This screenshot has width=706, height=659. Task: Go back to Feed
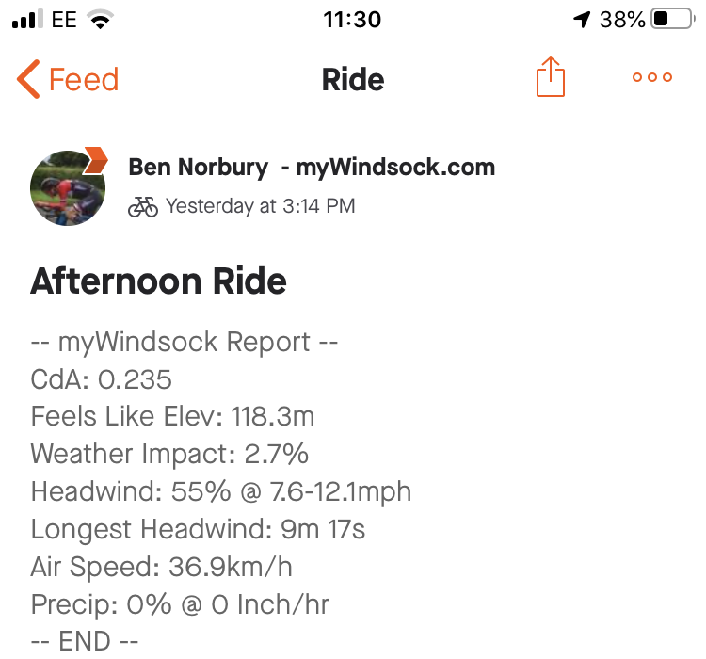tap(83, 79)
